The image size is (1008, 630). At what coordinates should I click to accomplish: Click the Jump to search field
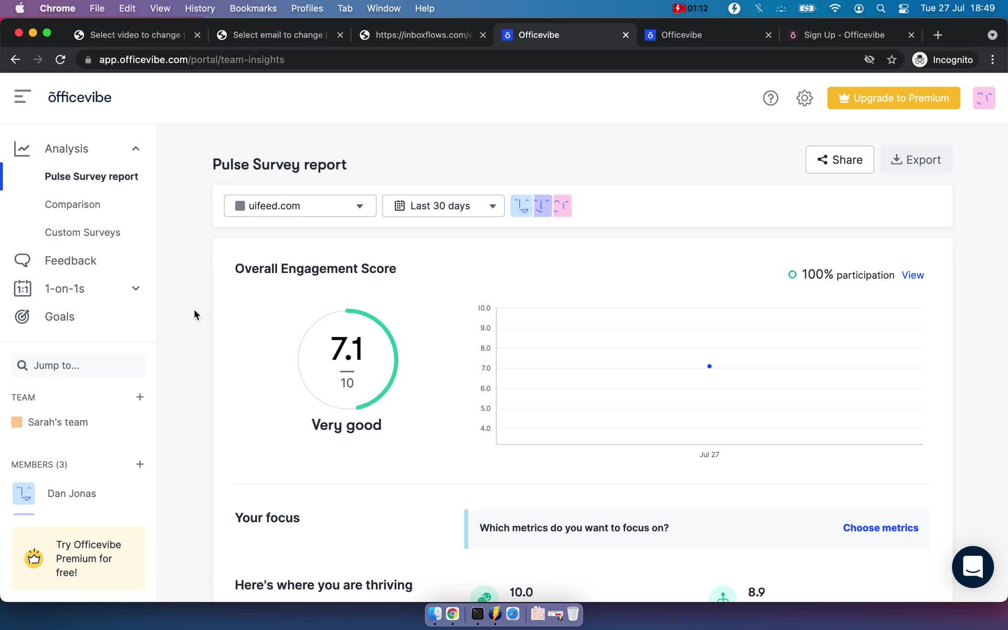tap(78, 365)
